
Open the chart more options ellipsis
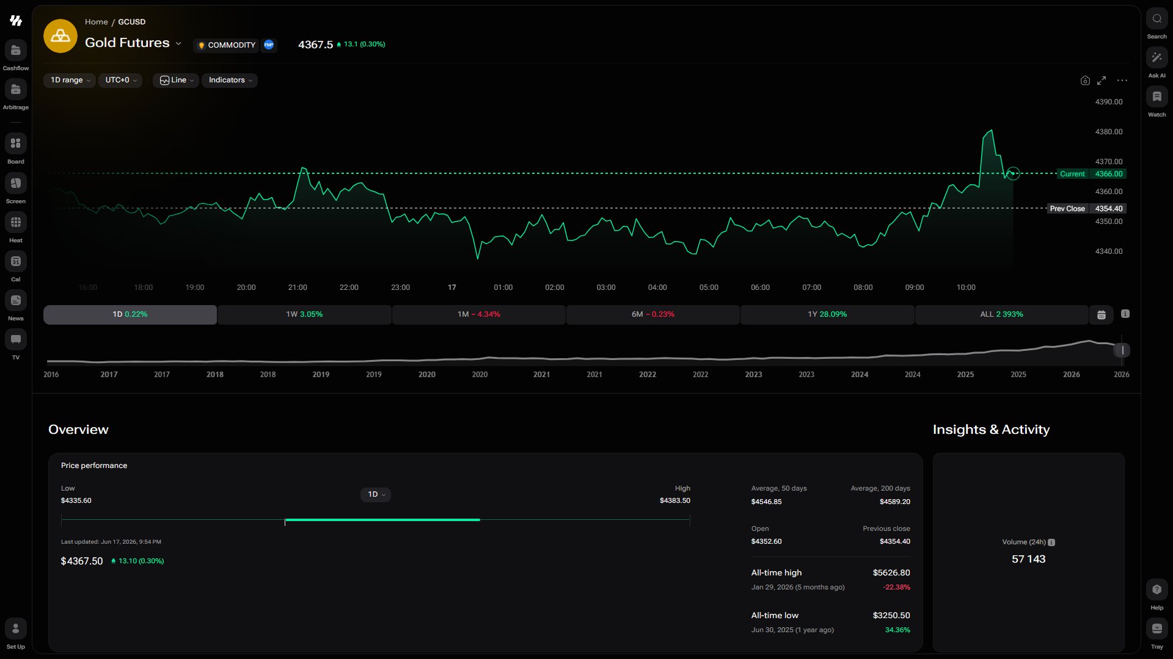[1122, 81]
